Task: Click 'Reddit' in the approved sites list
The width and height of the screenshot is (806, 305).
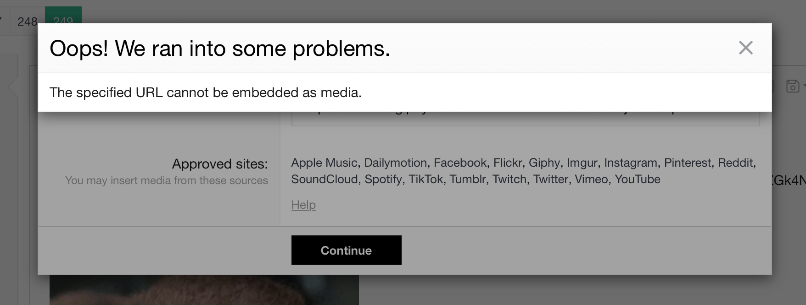Action: coord(736,163)
